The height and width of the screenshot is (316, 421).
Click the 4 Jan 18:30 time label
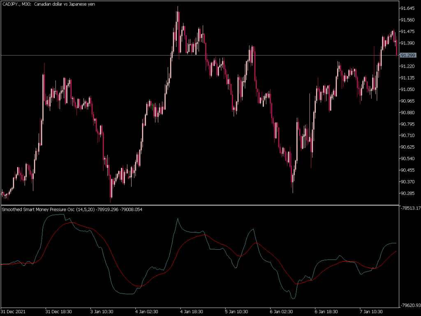pos(191,312)
